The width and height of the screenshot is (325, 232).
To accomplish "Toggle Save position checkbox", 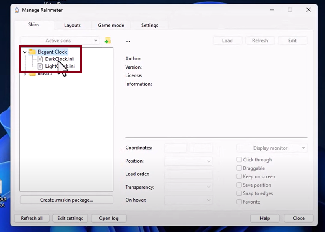I will (239, 185).
